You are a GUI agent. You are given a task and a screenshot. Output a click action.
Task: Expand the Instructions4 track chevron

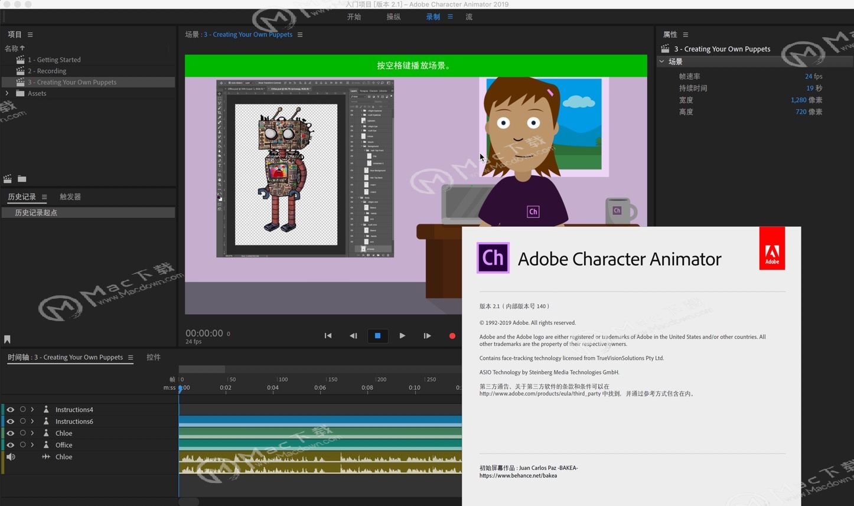[x=32, y=409]
